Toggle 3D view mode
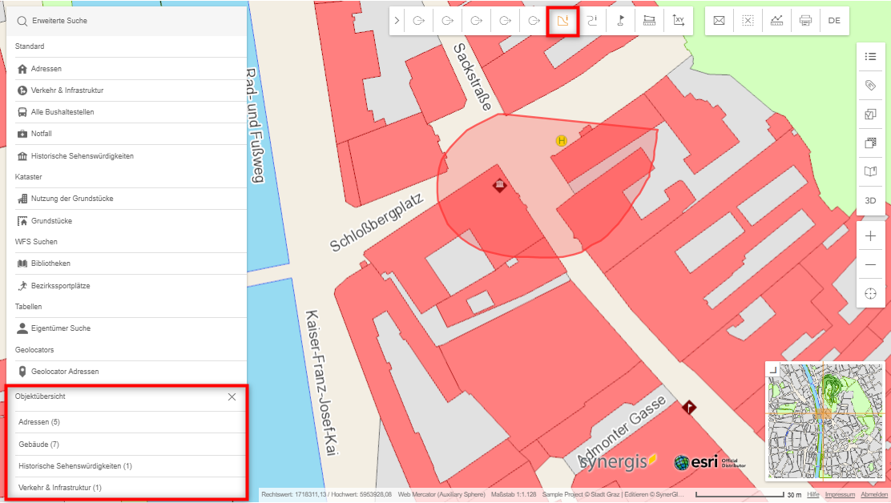The height and width of the screenshot is (503, 891). coord(870,200)
